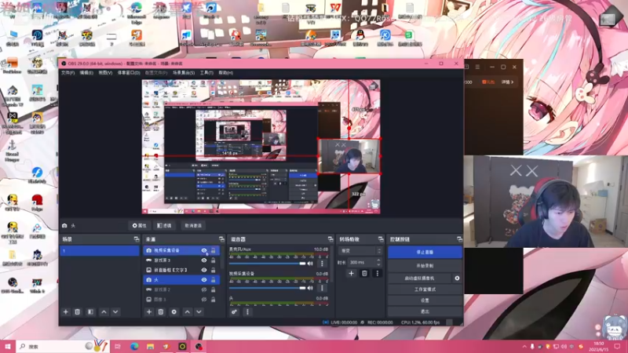This screenshot has height=353, width=628.
Task: Open the 文件(F) menu in OBS
Action: point(68,73)
